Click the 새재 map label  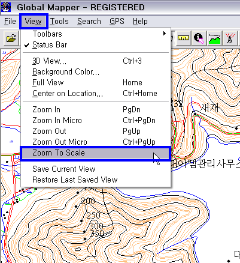[x=209, y=107]
